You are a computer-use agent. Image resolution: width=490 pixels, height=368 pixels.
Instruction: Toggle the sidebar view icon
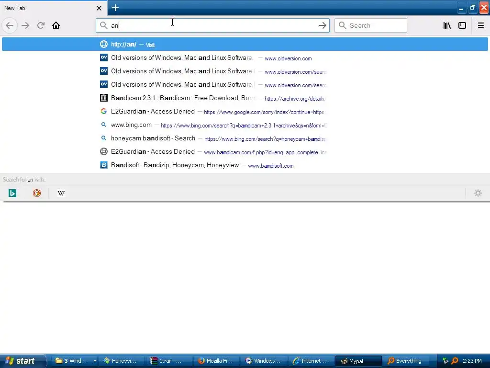tap(462, 25)
